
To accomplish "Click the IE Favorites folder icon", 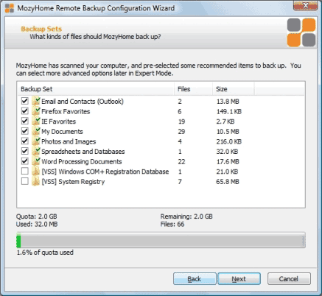I will click(36, 121).
